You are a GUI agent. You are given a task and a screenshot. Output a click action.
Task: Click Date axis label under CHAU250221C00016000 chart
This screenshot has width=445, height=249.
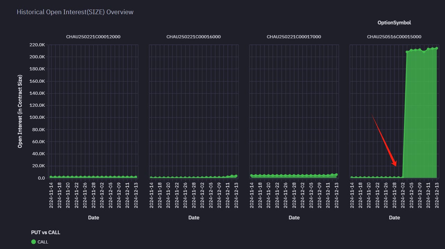pos(194,218)
